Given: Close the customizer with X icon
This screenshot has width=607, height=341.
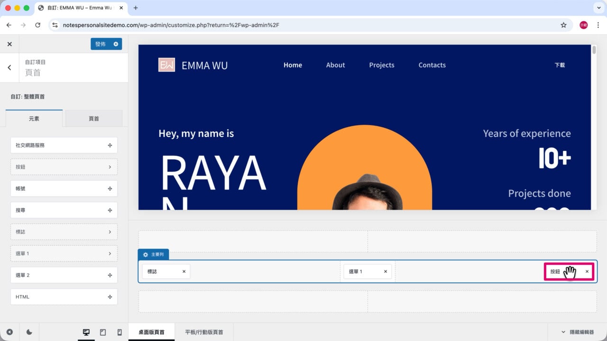Looking at the screenshot, I should [9, 44].
